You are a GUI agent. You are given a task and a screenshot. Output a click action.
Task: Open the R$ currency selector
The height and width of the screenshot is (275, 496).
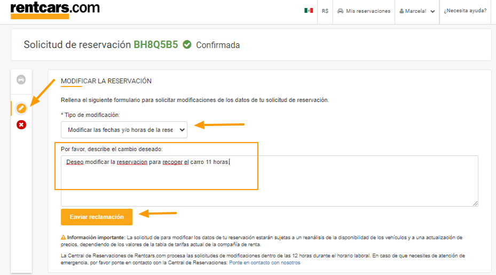325,11
